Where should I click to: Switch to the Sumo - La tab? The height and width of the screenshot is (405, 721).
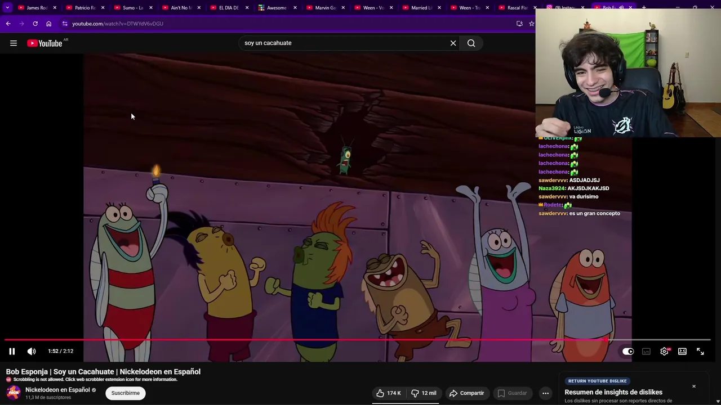pyautogui.click(x=133, y=8)
